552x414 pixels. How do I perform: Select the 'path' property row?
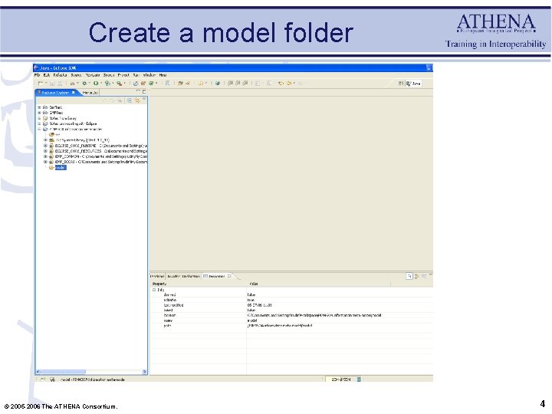(x=291, y=326)
